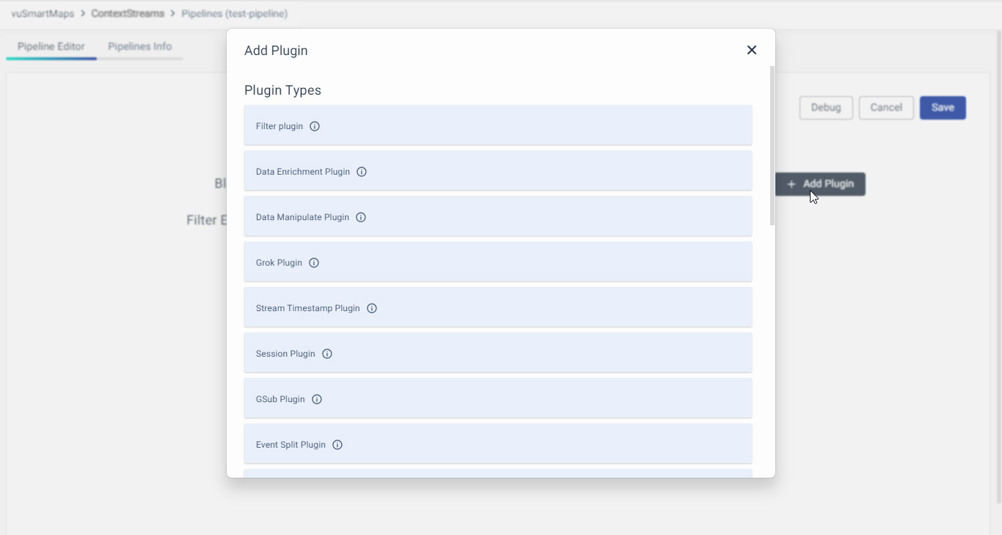Switch to the Pipelines Info tab

(x=139, y=46)
